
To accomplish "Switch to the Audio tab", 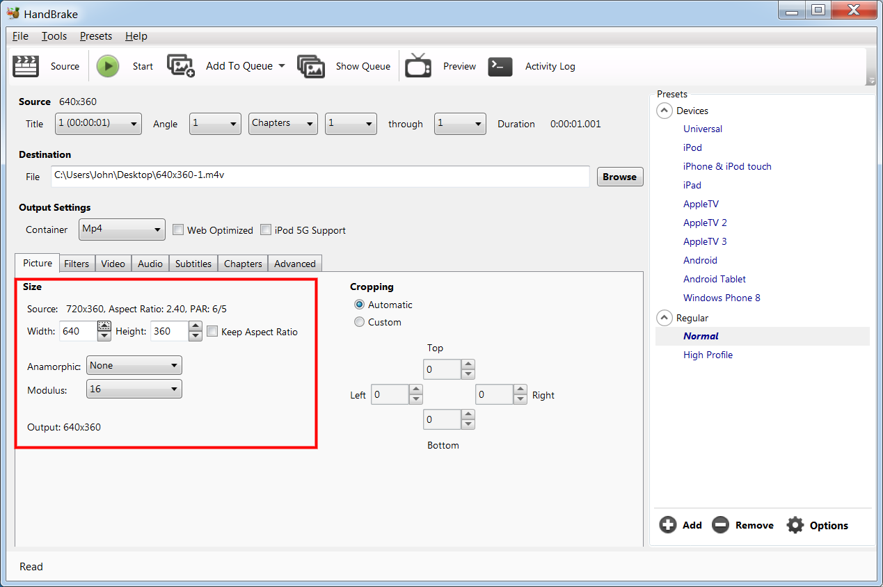I will tap(150, 264).
